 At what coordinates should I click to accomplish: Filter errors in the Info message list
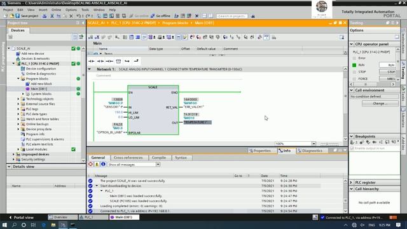point(90,164)
